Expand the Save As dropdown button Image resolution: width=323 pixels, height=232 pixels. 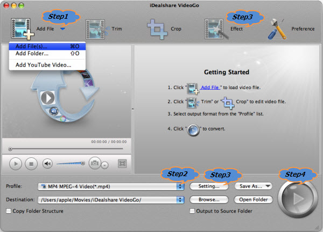(253, 186)
